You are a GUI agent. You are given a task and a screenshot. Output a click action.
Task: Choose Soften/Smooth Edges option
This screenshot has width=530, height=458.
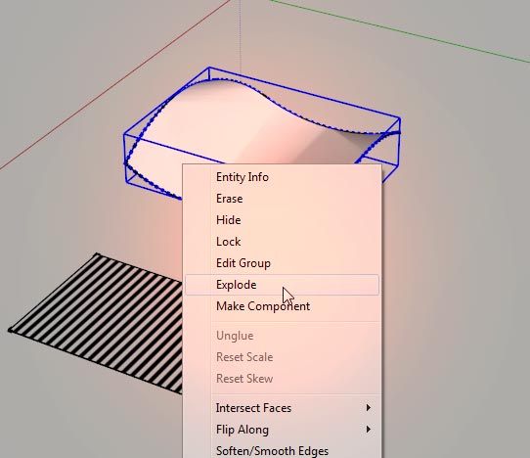point(282,451)
